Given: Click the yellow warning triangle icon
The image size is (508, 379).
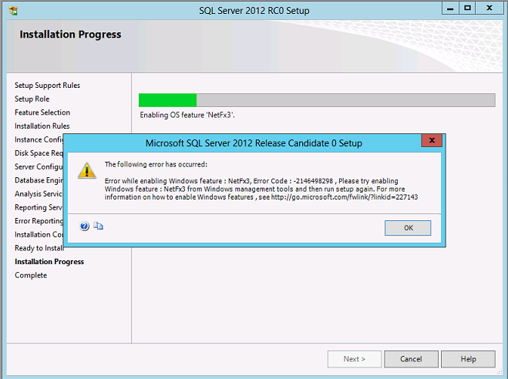Looking at the screenshot, I should coord(87,170).
